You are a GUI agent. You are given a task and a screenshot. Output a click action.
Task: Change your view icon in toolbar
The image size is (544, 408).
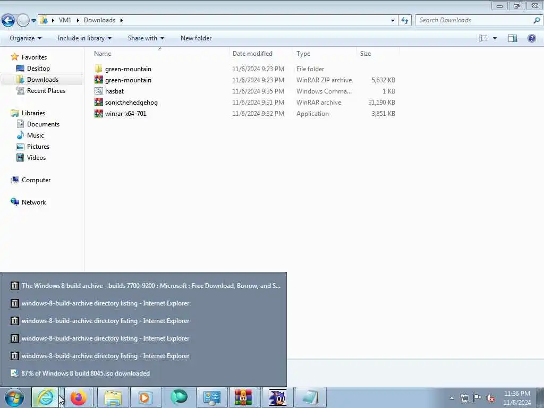pos(483,38)
